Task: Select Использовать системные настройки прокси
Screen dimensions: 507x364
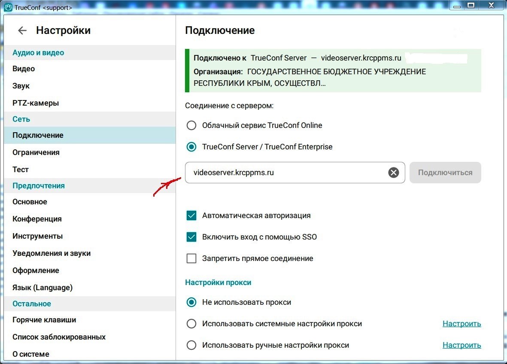Action: [x=191, y=324]
